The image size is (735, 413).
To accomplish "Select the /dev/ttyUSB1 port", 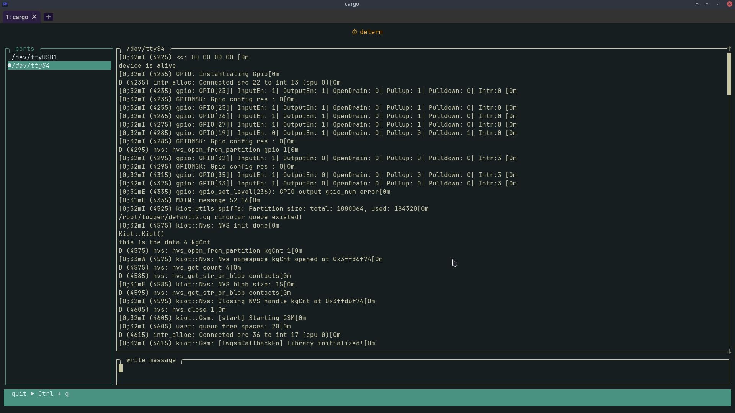I will coord(34,57).
